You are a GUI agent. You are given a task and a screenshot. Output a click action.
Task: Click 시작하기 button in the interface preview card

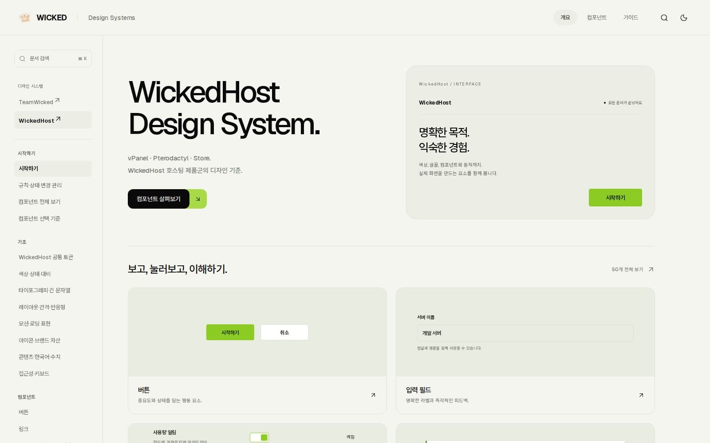615,198
